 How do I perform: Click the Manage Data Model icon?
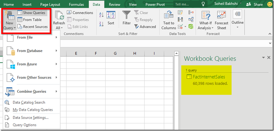[x=191, y=27]
